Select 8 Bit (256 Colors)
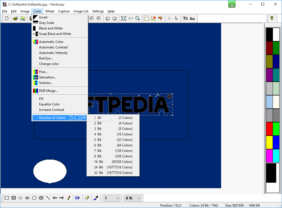Viewport: 282px width, 208px height. tap(113, 156)
